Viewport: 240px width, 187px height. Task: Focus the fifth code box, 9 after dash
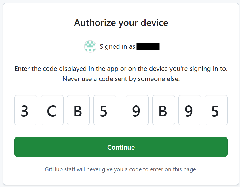[137, 110]
